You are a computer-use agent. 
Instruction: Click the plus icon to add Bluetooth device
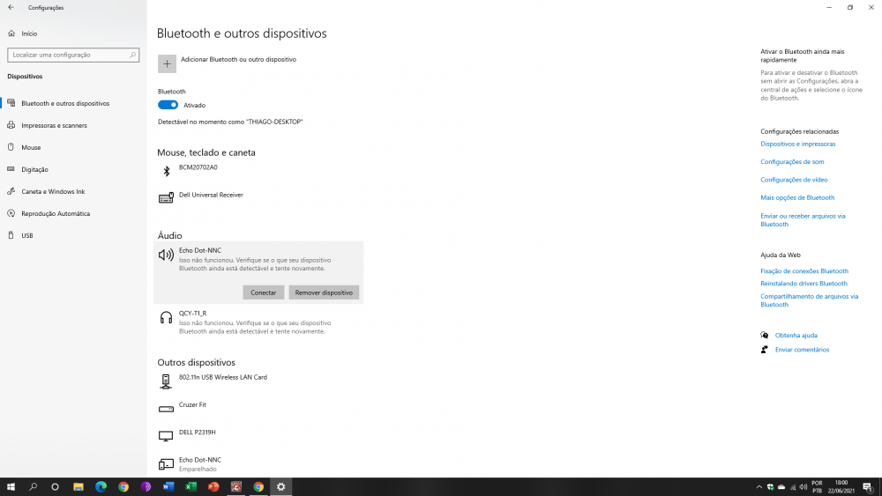[x=167, y=63]
